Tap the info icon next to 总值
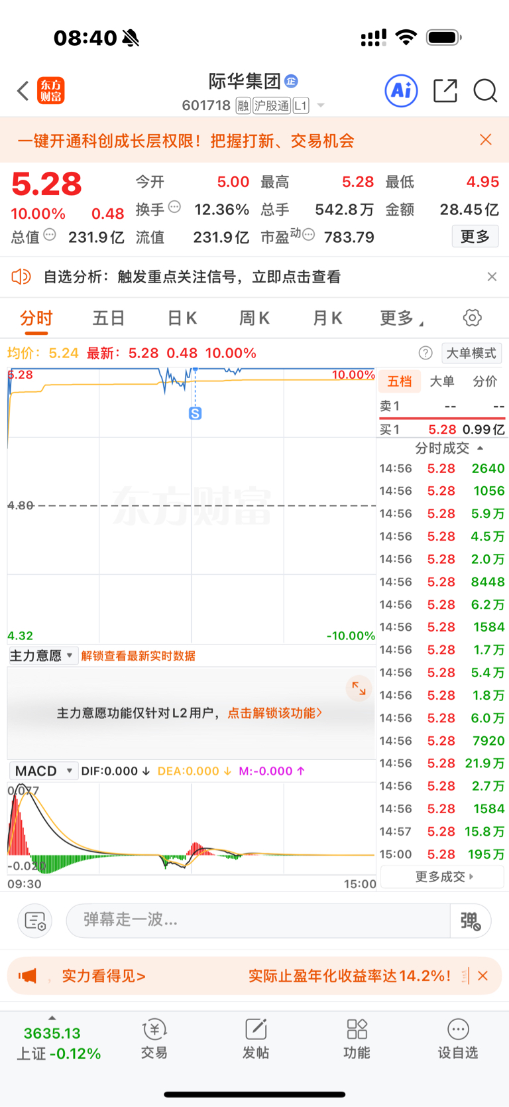This screenshot has width=509, height=1107. (x=50, y=235)
